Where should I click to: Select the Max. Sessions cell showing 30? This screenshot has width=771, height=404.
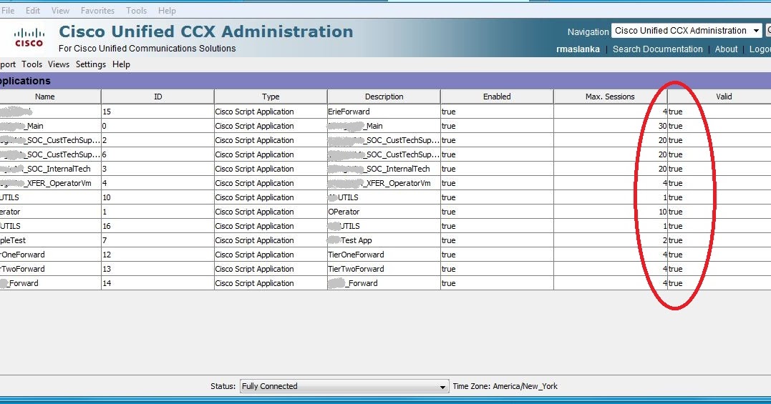pyautogui.click(x=610, y=126)
